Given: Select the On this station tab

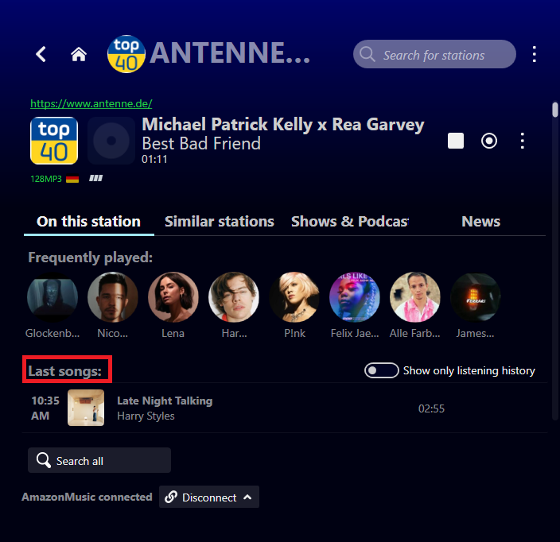Looking at the screenshot, I should (88, 222).
